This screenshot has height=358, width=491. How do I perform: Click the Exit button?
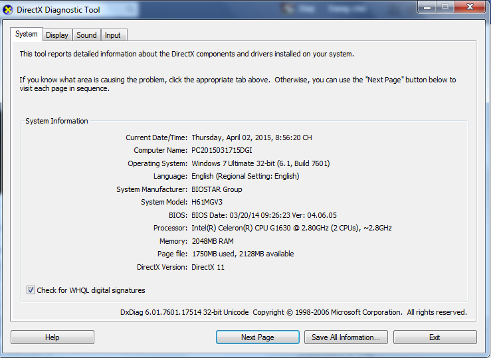coord(435,337)
